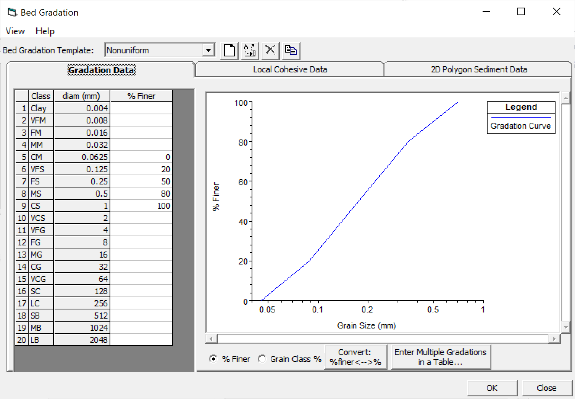Click the plot's horizontal scrollbar left arrow
575x399 pixels.
pos(211,338)
